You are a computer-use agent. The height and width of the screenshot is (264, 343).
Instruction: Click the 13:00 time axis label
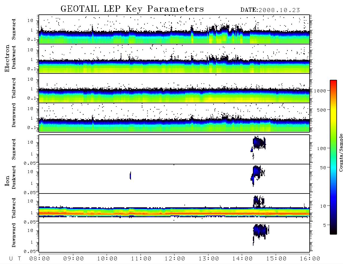209,259
